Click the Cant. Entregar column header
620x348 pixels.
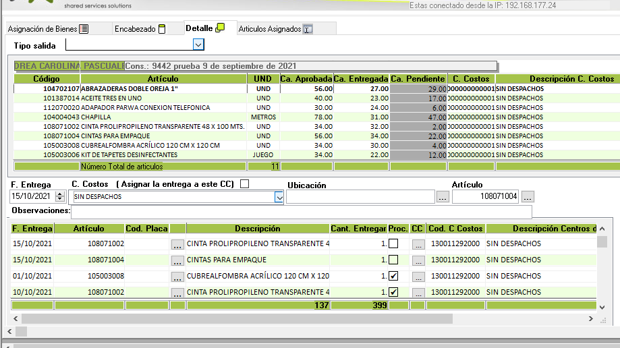click(358, 229)
